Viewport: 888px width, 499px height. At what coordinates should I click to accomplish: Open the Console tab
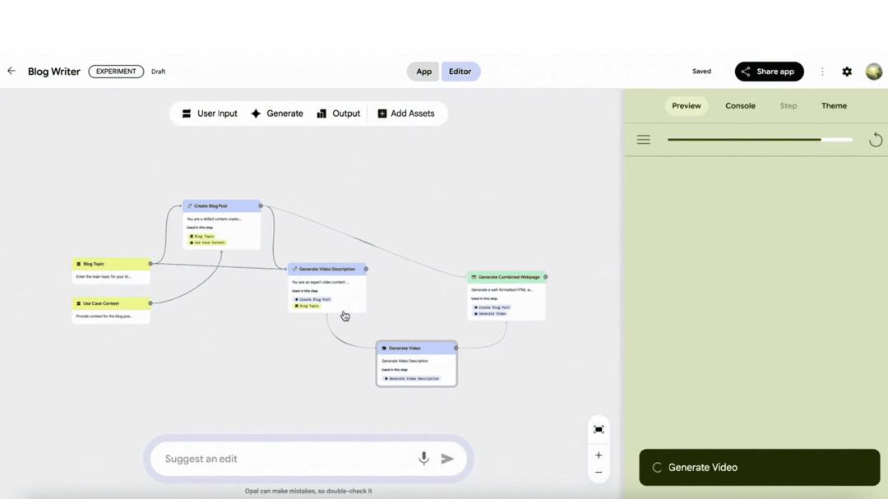point(740,106)
